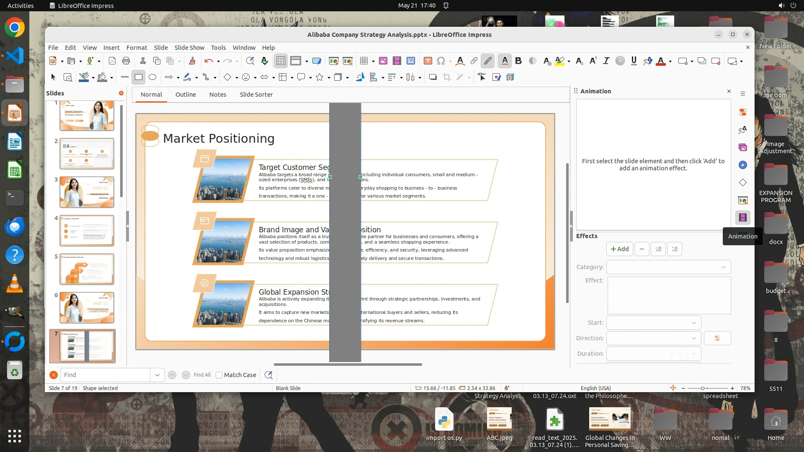Viewport: 804px width, 452px height.
Task: Select slide 5 thumbnail in Slides panel
Action: coord(87,269)
